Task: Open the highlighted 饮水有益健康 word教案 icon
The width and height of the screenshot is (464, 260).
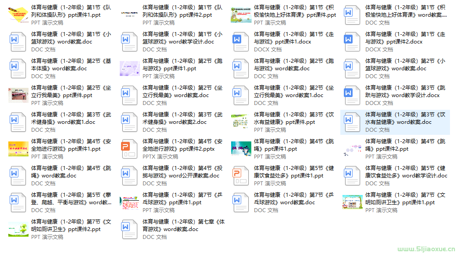Action: [x=352, y=122]
